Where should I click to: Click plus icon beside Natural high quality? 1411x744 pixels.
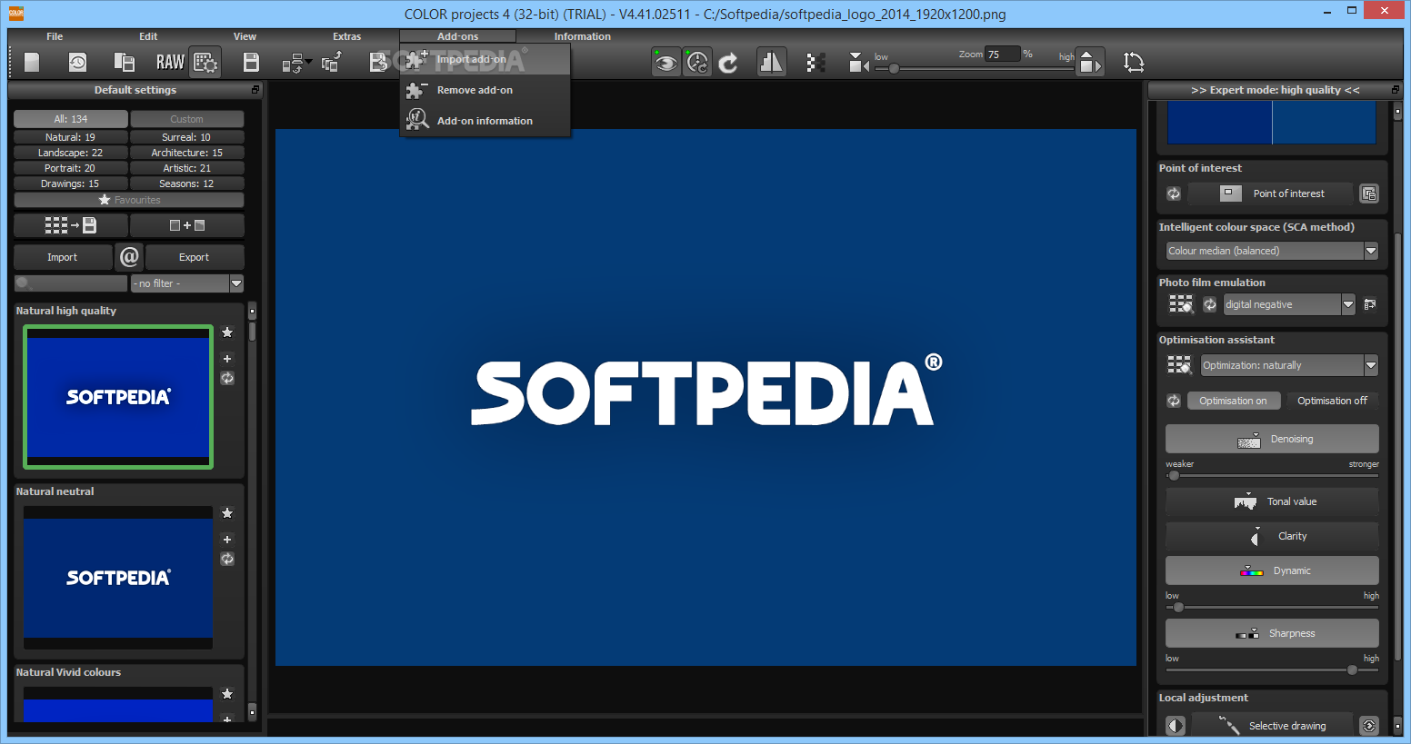227,359
